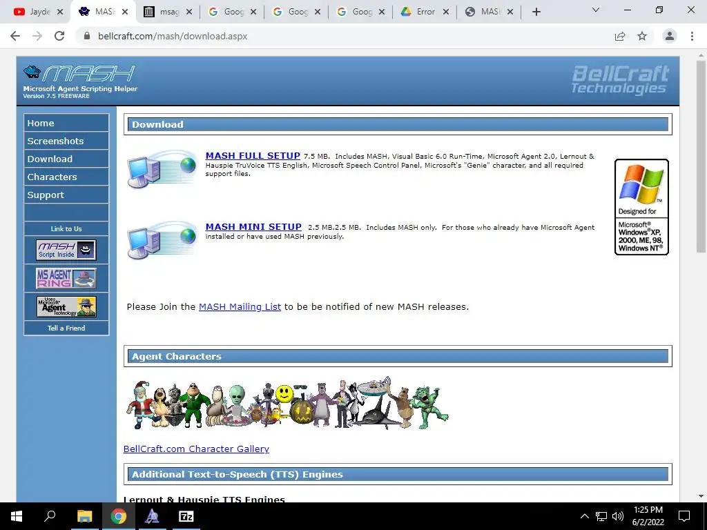Open Screenshots in sidebar menu
Viewport: 707px width, 530px height.
66,141
